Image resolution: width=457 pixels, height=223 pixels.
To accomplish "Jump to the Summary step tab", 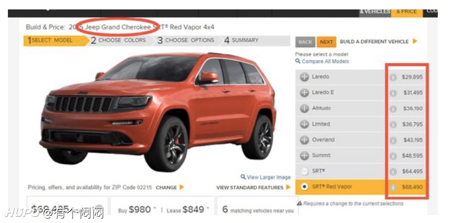I will [241, 40].
